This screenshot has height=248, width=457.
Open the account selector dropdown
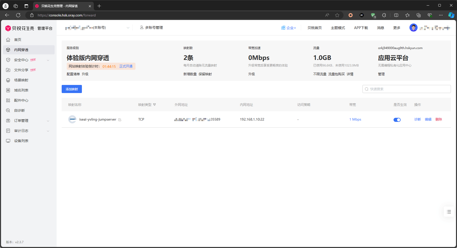point(128,28)
